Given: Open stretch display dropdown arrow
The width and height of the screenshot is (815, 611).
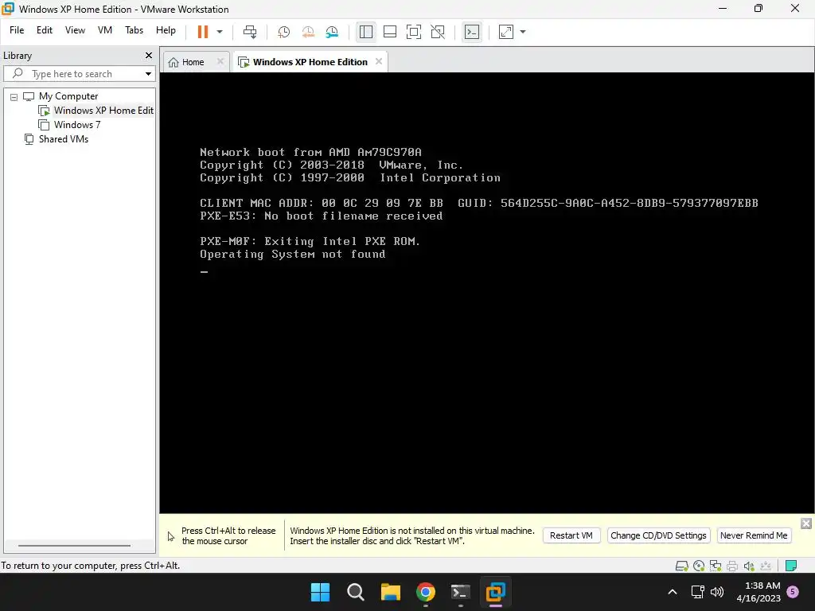Looking at the screenshot, I should (x=523, y=32).
